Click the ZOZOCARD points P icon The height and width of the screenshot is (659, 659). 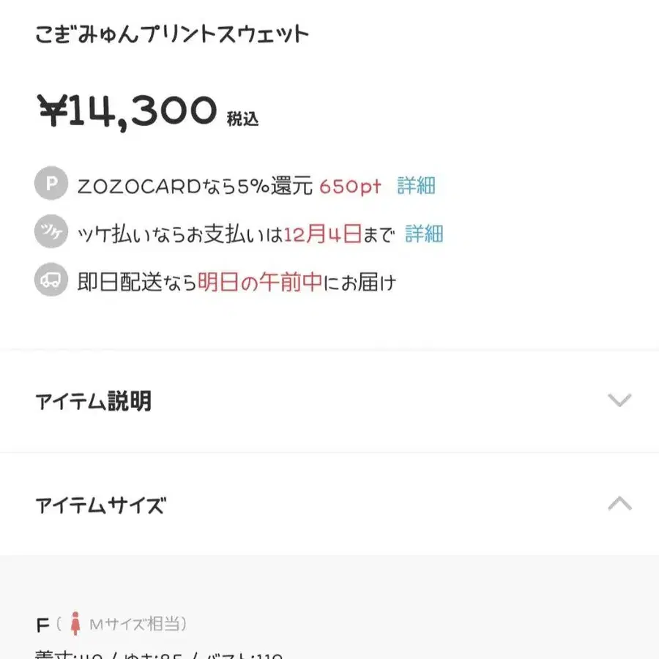pyautogui.click(x=51, y=185)
